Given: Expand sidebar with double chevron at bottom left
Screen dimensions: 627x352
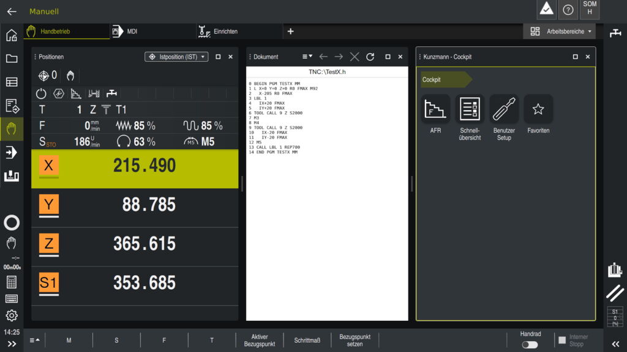Looking at the screenshot, I should click(x=12, y=343).
